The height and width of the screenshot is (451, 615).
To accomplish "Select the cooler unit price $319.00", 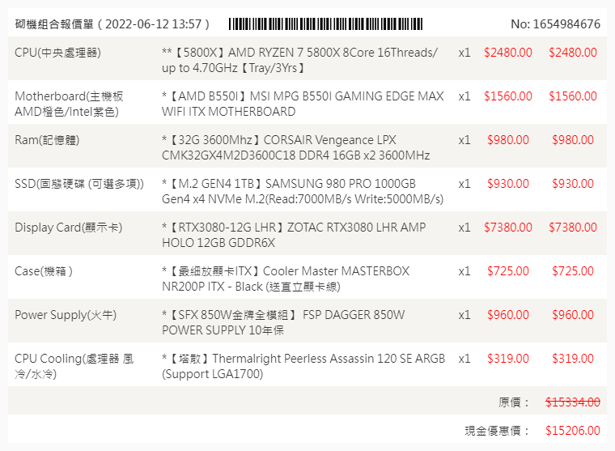I will (508, 359).
